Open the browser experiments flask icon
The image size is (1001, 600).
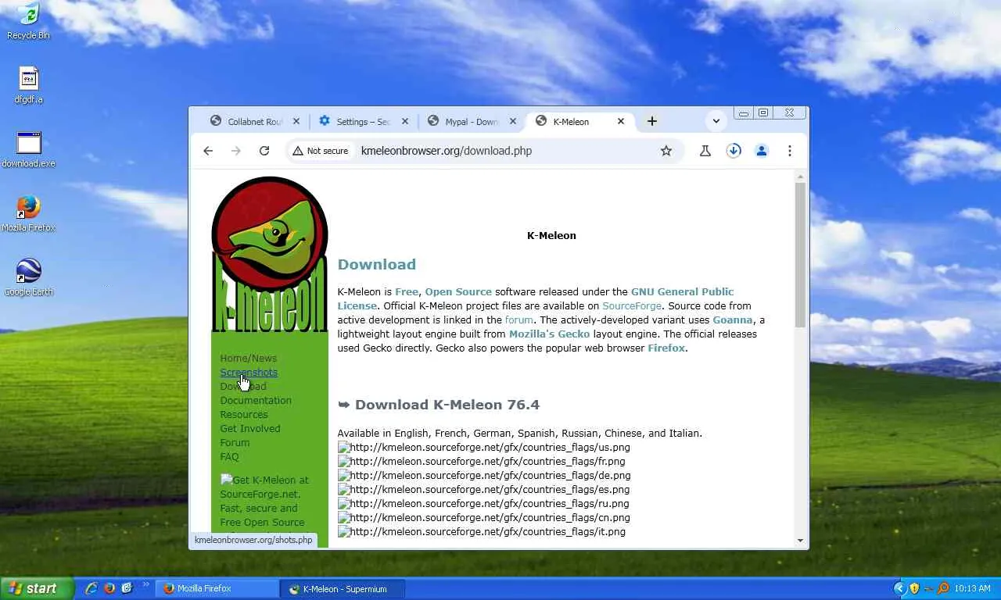pos(705,151)
